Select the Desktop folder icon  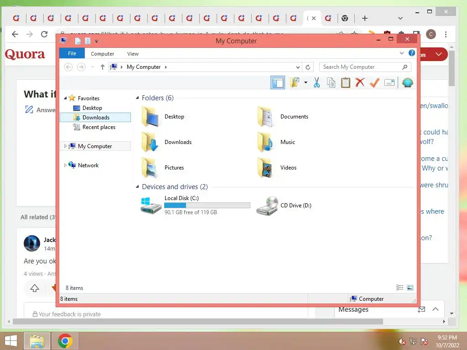pos(150,117)
